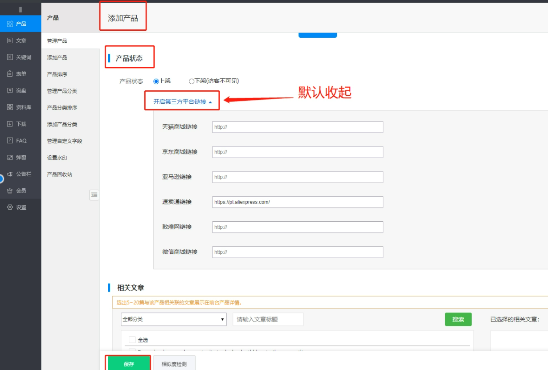Click the 速卖通链接 input field

click(x=297, y=202)
